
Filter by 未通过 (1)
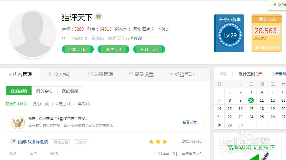pos(63,104)
